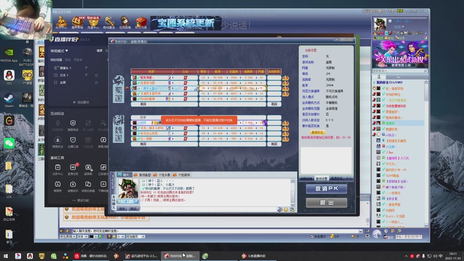Switch to 游戏造型 tab

pos(143,175)
